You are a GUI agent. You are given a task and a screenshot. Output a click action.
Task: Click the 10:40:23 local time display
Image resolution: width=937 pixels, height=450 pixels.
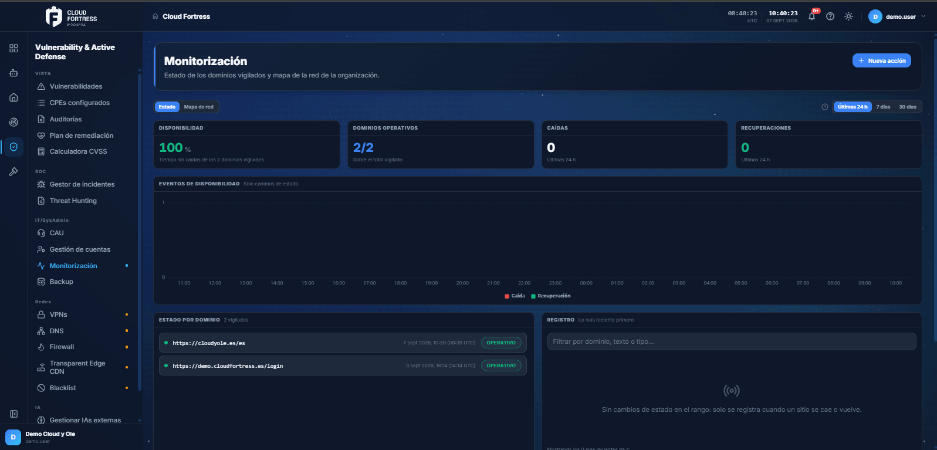pyautogui.click(x=783, y=13)
